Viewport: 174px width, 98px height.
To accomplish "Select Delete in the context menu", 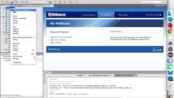I will [23, 50].
